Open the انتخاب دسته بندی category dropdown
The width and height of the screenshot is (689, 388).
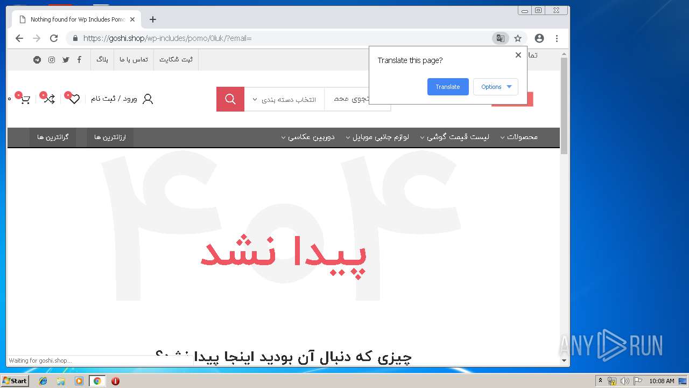click(x=284, y=100)
